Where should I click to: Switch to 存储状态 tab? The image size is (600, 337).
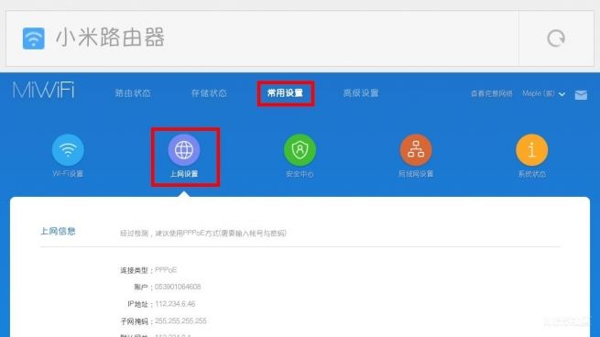coord(209,93)
